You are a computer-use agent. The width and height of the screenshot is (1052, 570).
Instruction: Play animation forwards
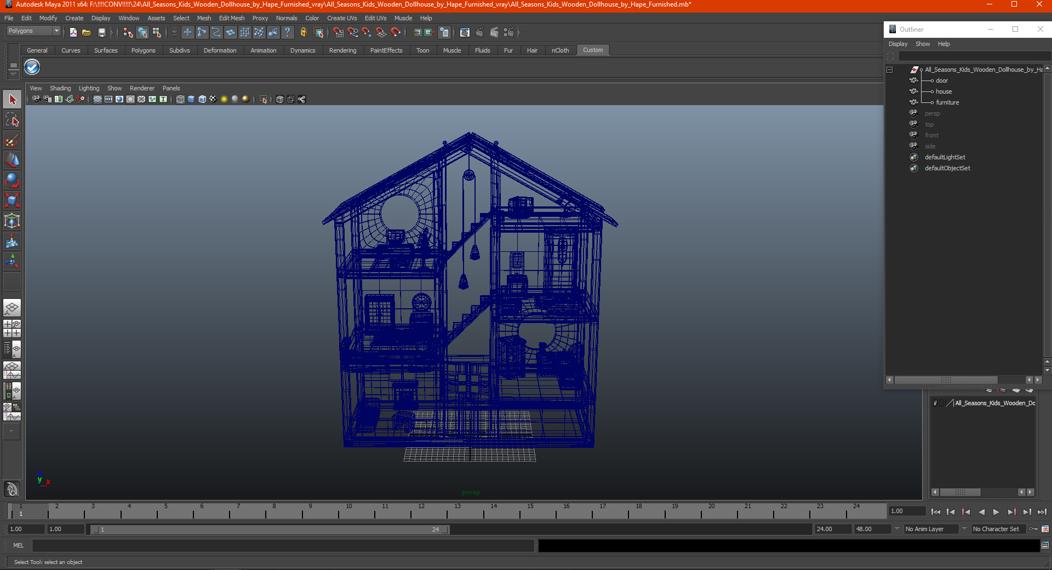click(x=996, y=512)
